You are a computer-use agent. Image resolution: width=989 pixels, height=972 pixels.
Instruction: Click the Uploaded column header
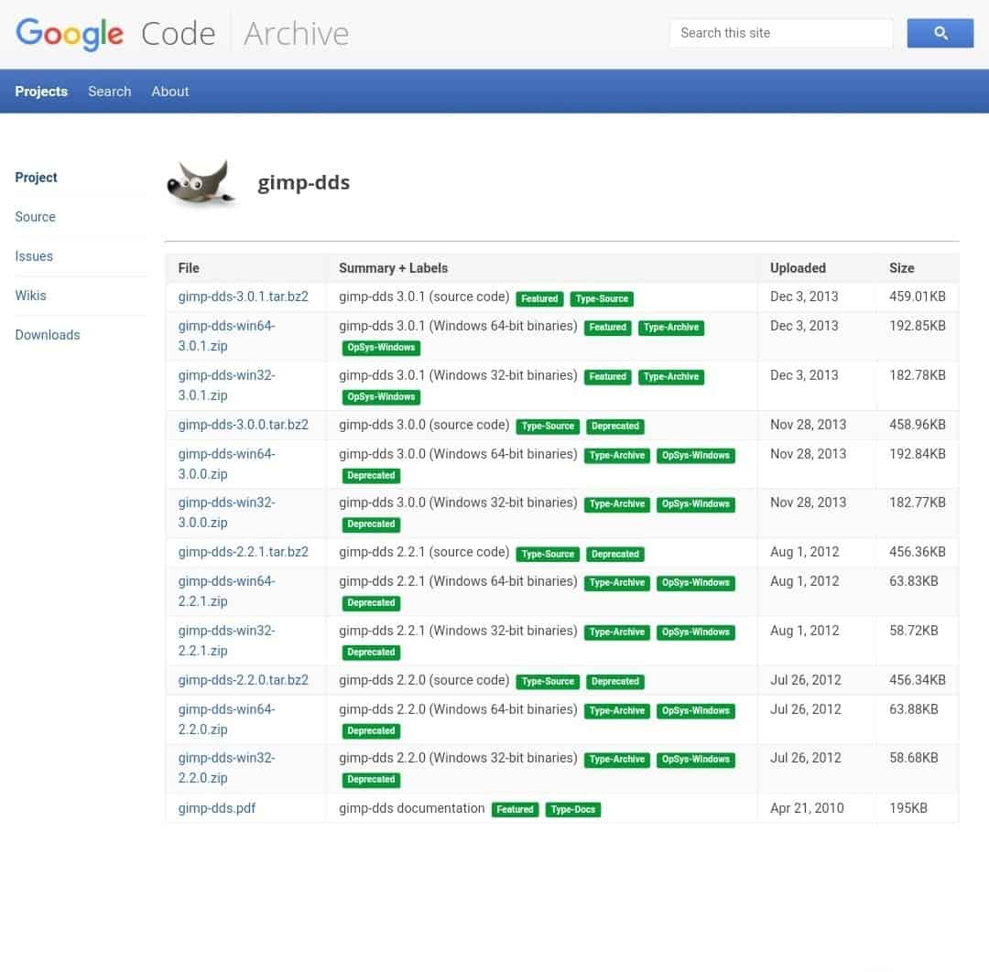(x=797, y=268)
